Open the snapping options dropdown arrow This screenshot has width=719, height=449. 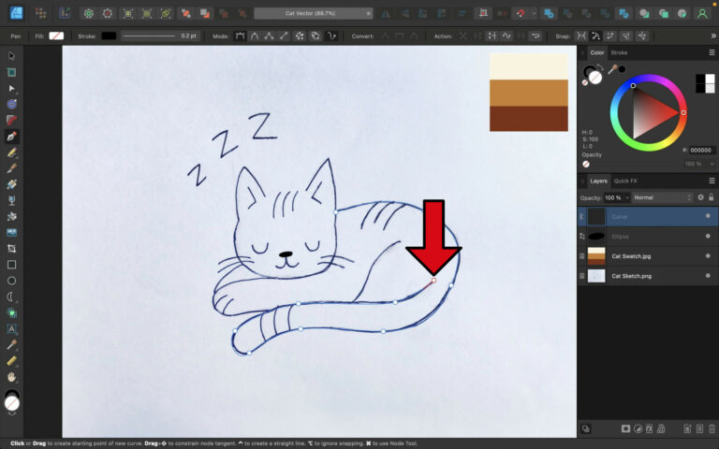(x=534, y=14)
